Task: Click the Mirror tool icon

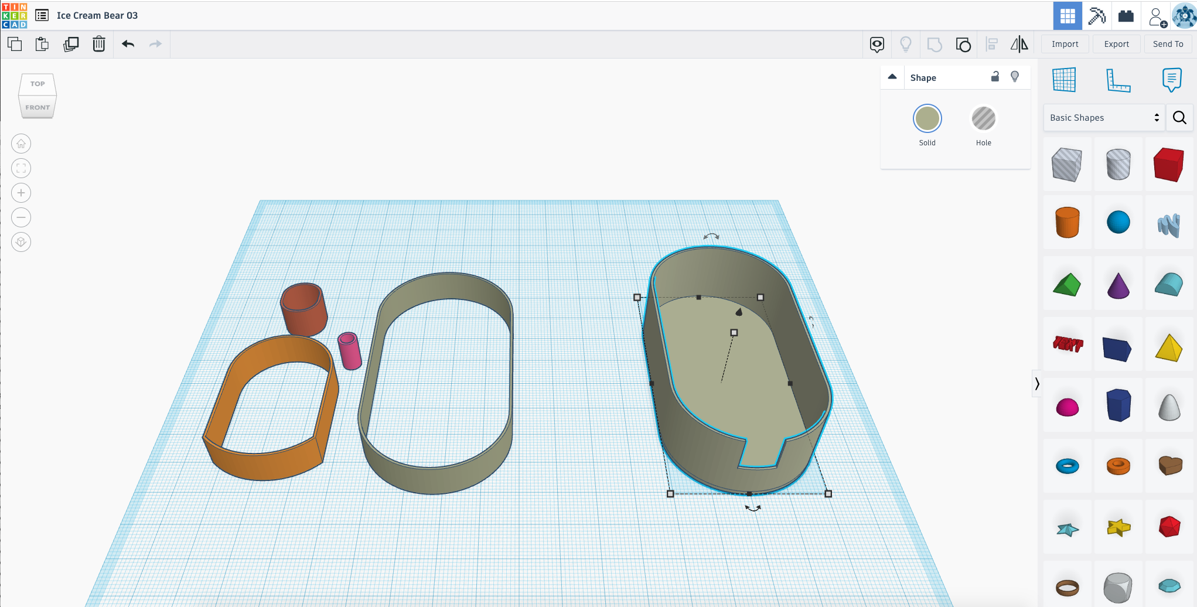Action: coord(1019,44)
